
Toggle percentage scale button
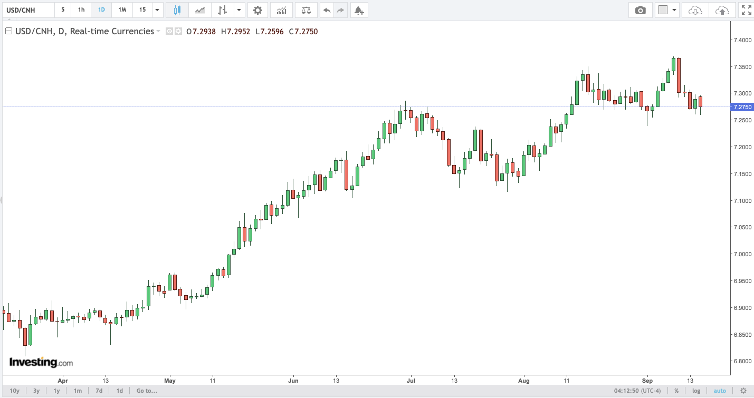[676, 391]
